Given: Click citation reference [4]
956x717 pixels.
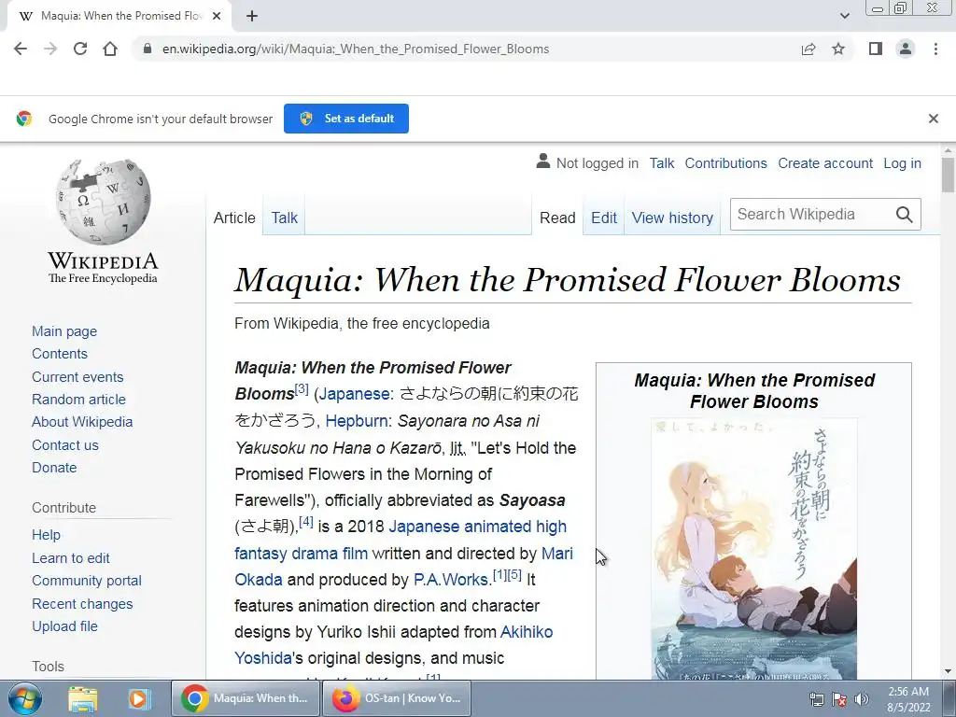Looking at the screenshot, I should click(x=306, y=521).
